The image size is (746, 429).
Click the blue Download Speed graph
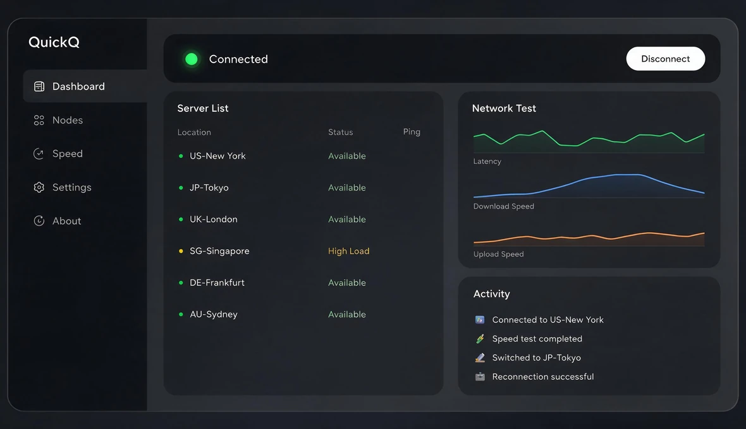589,185
